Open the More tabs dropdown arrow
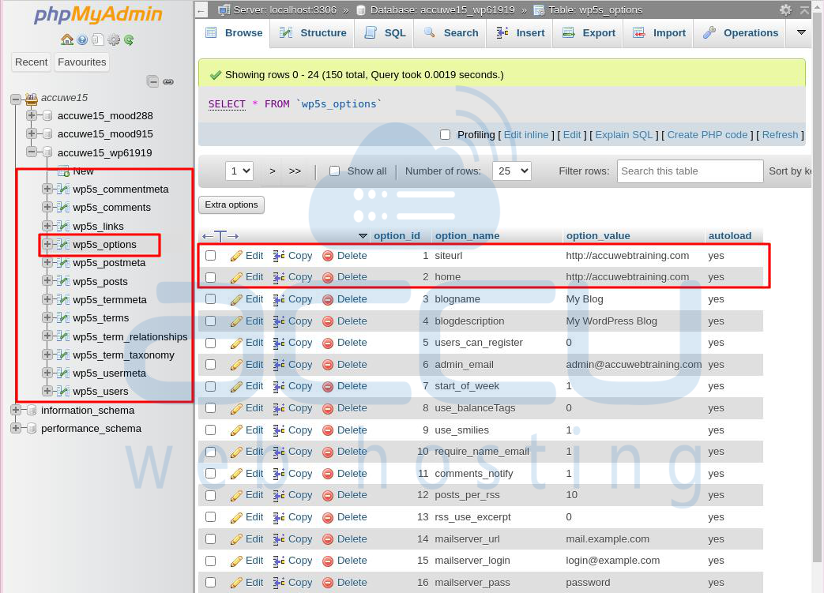 (x=801, y=32)
